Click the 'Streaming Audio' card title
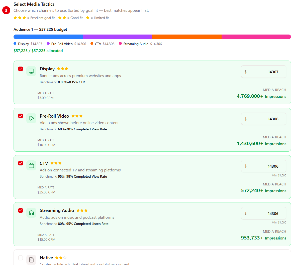The height and width of the screenshot is (265, 293). 57,210
